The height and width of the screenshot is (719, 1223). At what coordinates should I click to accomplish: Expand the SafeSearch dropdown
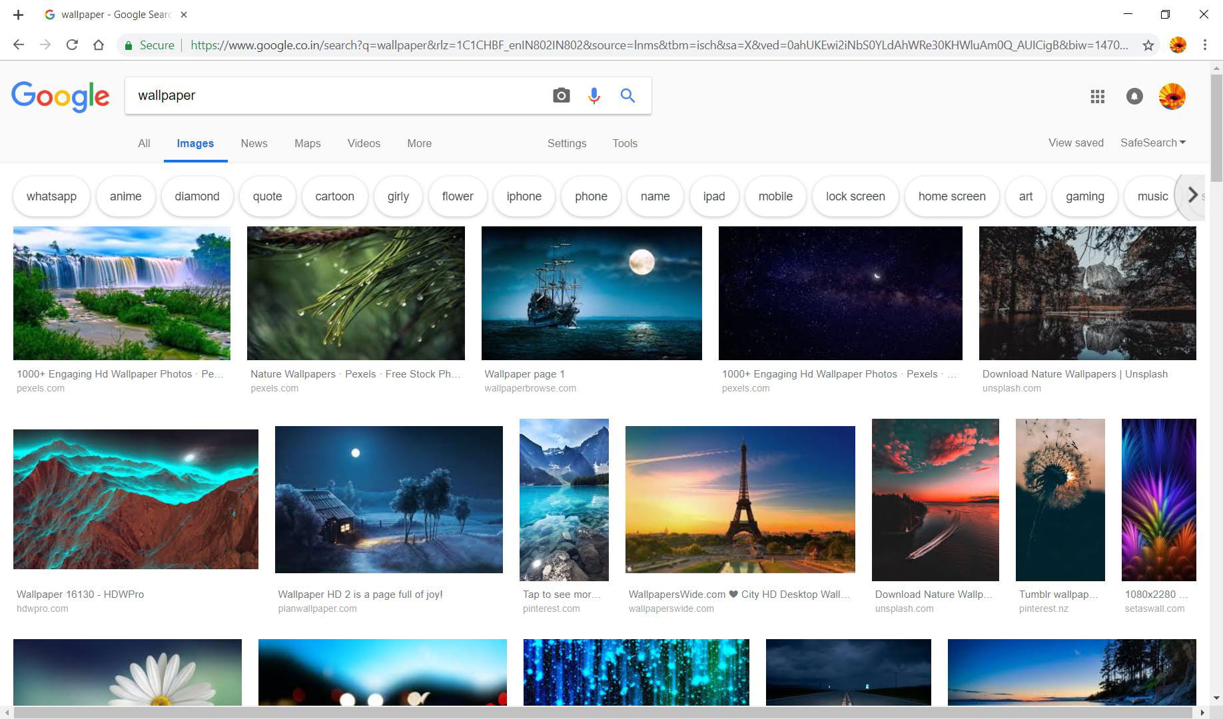click(x=1152, y=142)
